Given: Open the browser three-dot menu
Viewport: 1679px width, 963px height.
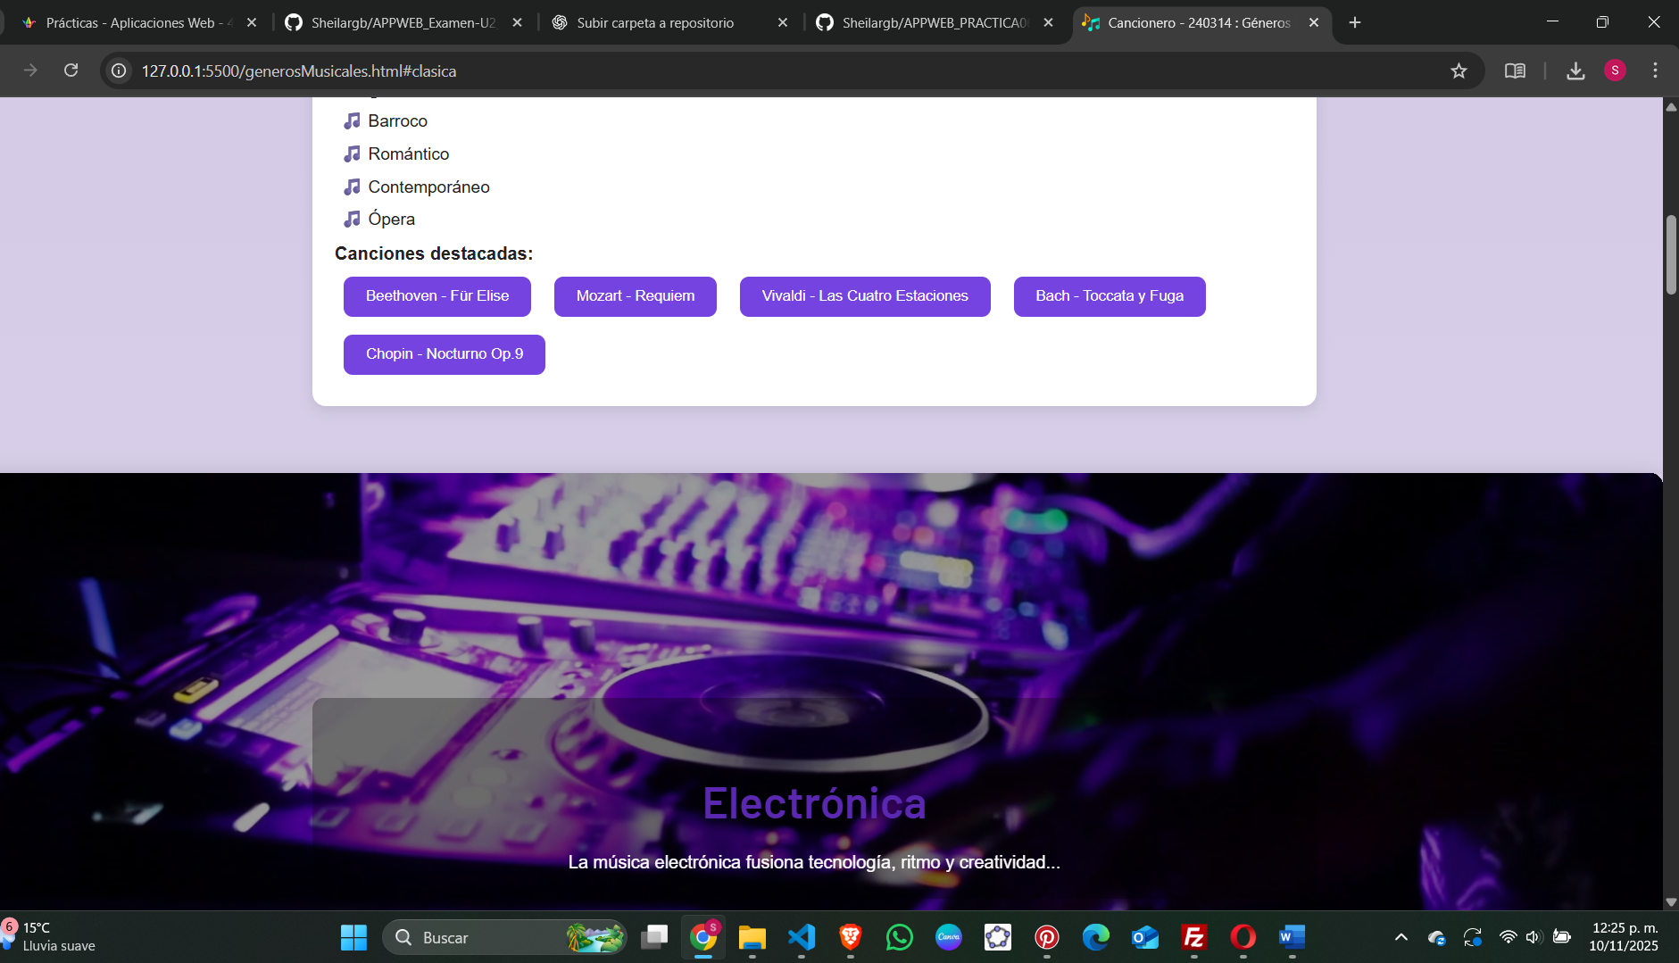Looking at the screenshot, I should (x=1655, y=71).
